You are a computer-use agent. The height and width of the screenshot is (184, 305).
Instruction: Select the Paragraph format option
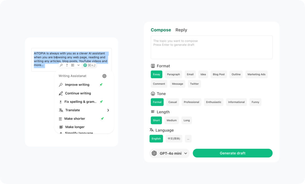tap(173, 74)
